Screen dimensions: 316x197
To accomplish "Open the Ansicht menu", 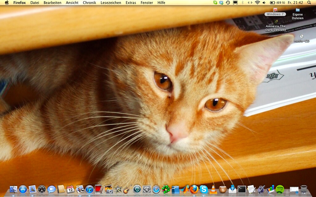I will (72, 2).
